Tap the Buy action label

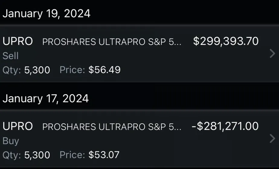(11, 141)
